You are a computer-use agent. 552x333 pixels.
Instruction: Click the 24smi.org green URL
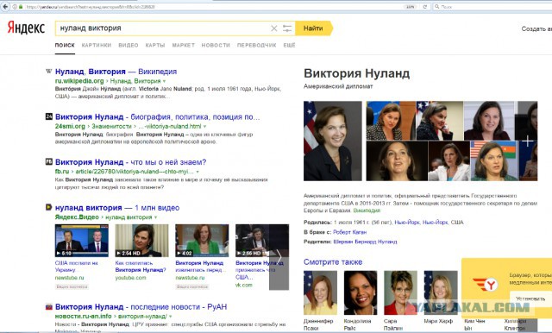click(x=70, y=126)
